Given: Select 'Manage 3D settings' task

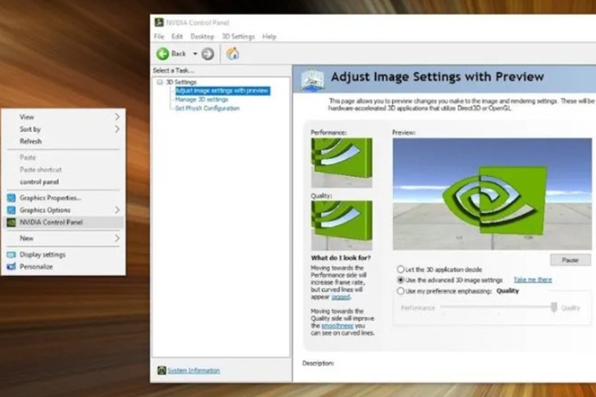Looking at the screenshot, I should coord(201,100).
